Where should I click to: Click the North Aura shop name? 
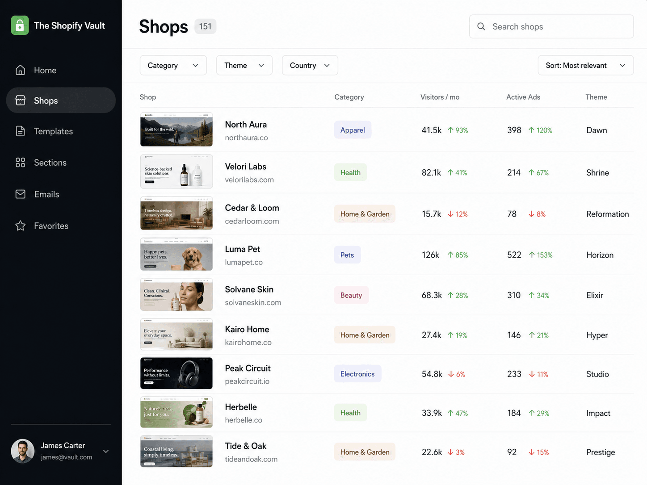pyautogui.click(x=246, y=125)
